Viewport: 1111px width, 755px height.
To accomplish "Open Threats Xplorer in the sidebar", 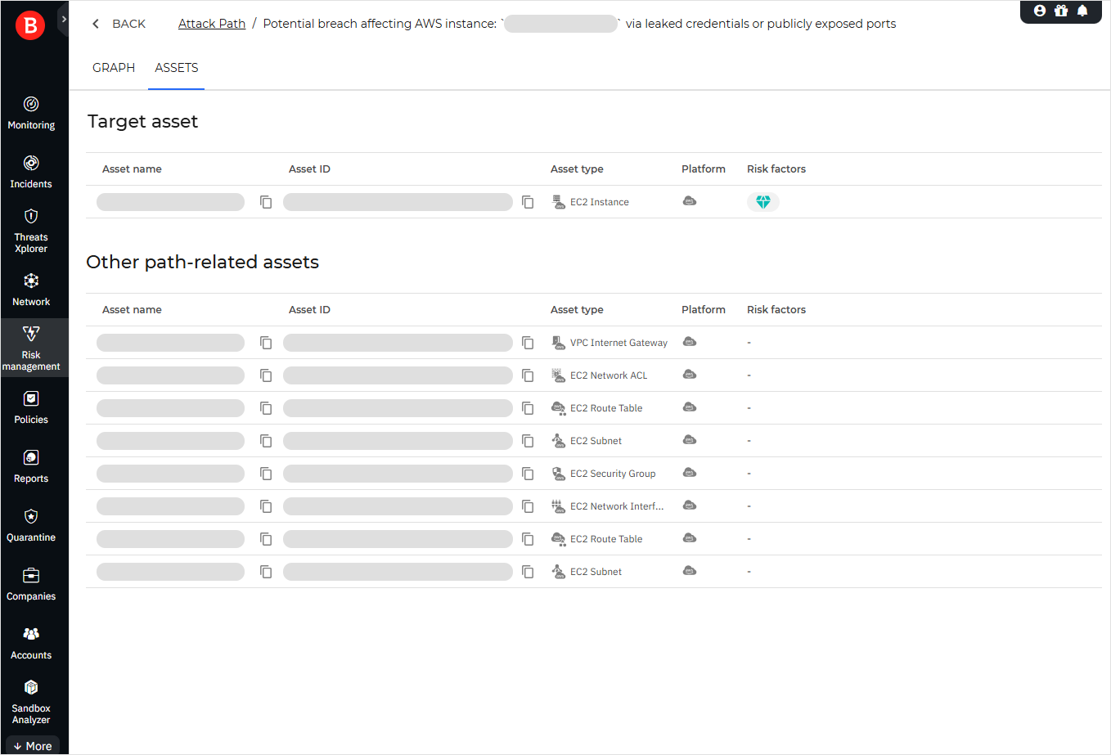I will pos(31,231).
